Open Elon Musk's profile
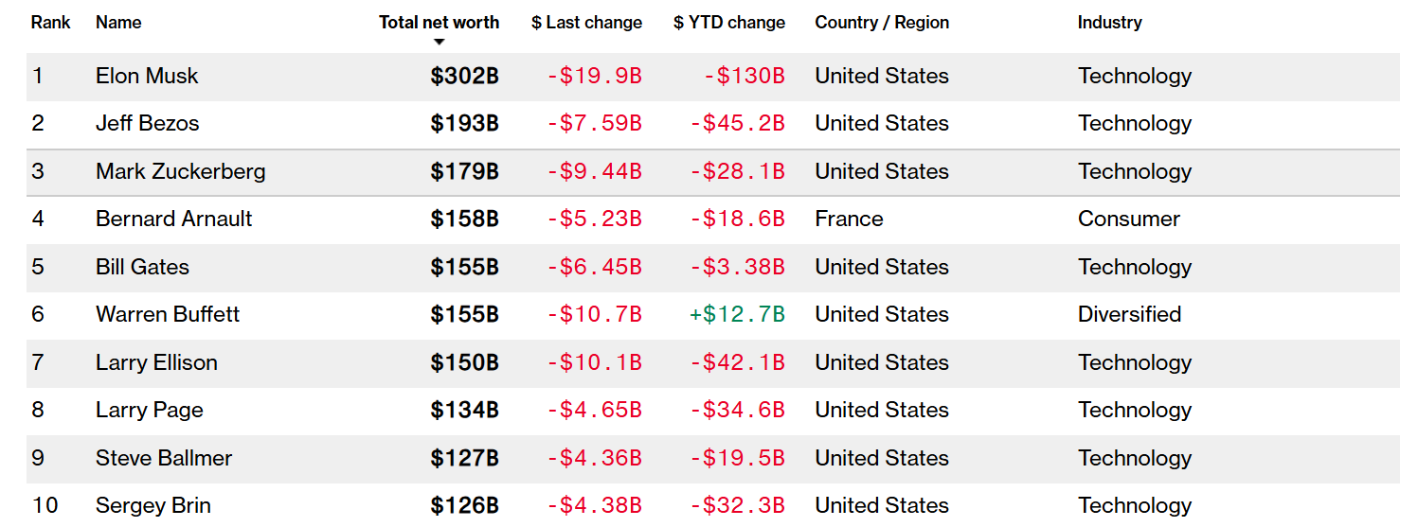The width and height of the screenshot is (1418, 527). point(147,77)
